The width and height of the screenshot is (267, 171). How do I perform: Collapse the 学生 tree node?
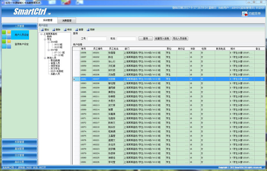pos(45,39)
